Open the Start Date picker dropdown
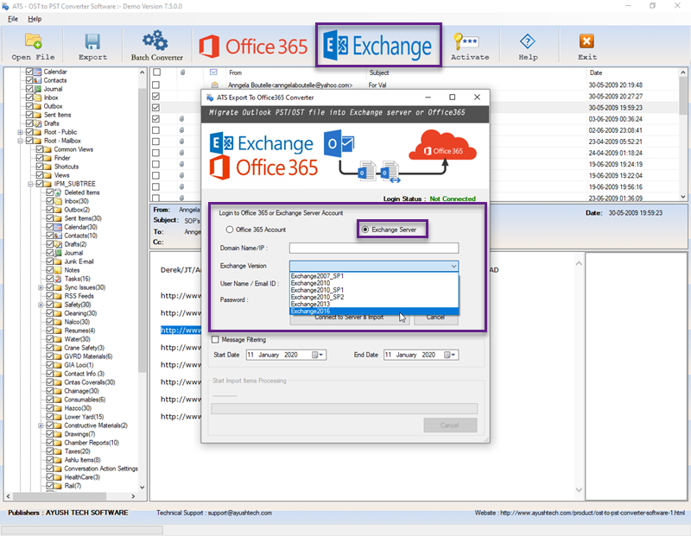The image size is (691, 536). coord(320,355)
